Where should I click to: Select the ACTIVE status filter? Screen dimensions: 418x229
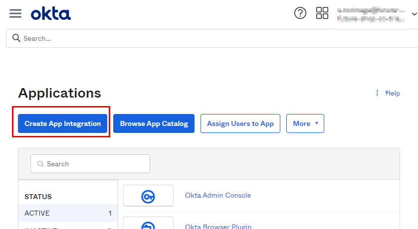tap(68, 213)
